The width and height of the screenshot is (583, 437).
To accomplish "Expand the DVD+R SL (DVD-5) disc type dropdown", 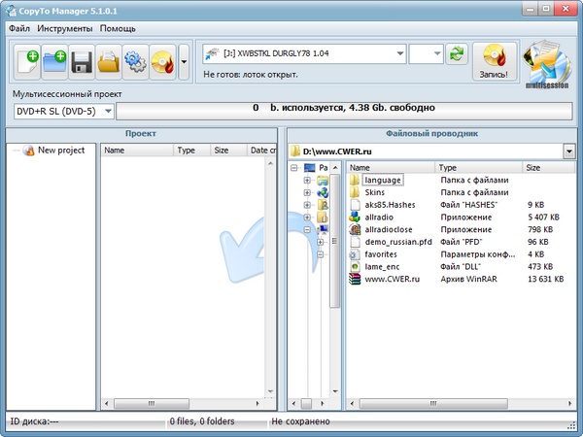I will pos(107,112).
